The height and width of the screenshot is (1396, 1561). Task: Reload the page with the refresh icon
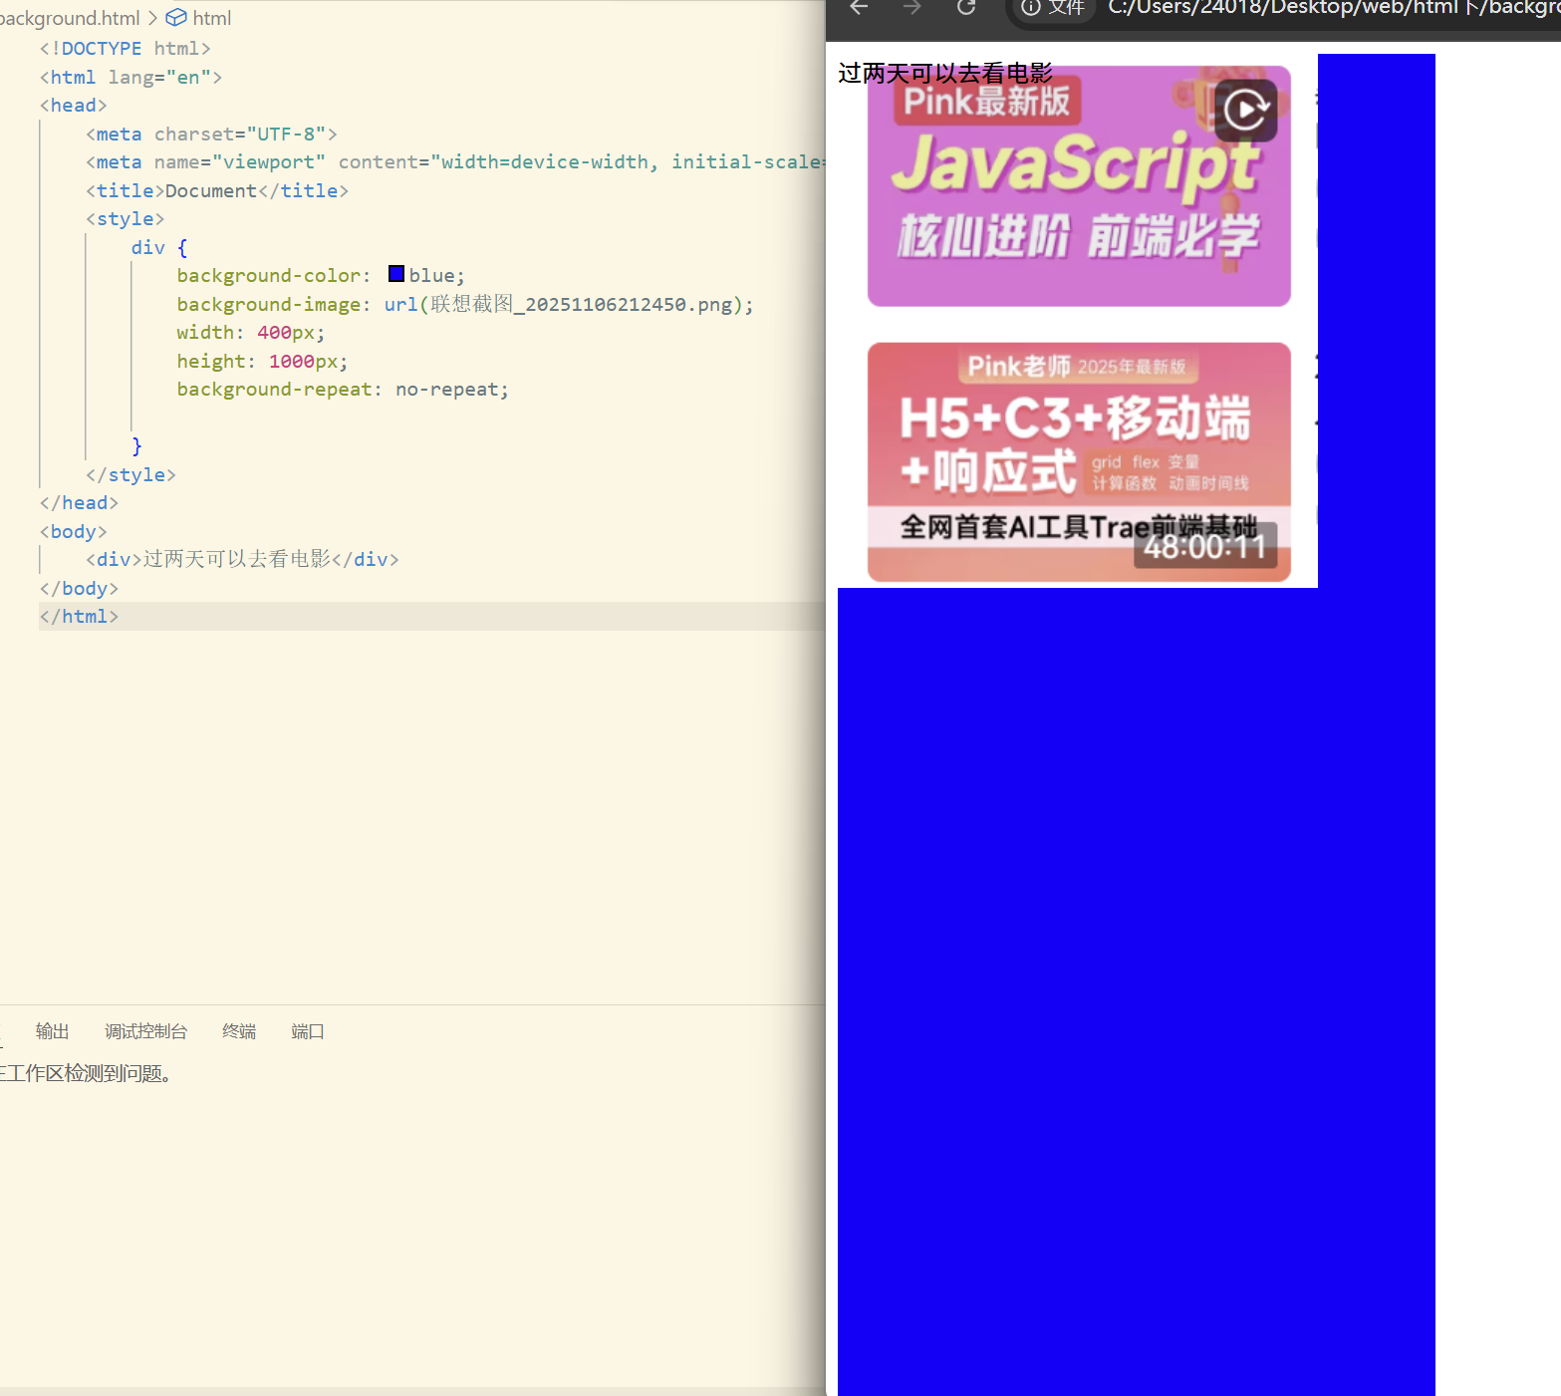(x=966, y=7)
